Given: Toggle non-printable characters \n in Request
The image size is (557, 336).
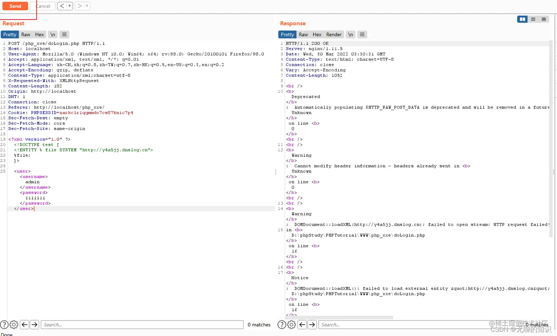Looking at the screenshot, I should [x=53, y=35].
